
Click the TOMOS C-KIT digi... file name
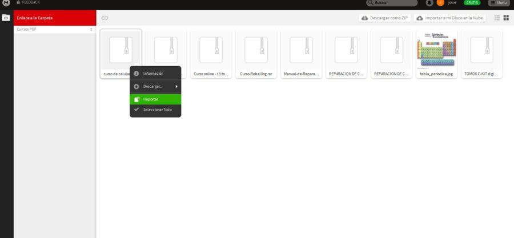[481, 74]
